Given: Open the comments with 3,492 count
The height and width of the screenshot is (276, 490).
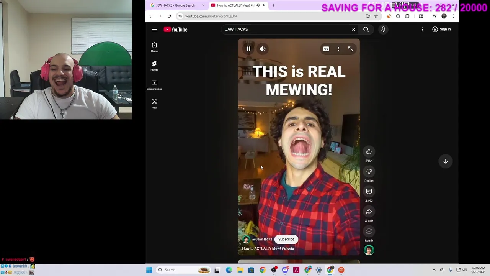Looking at the screenshot, I should (x=369, y=192).
